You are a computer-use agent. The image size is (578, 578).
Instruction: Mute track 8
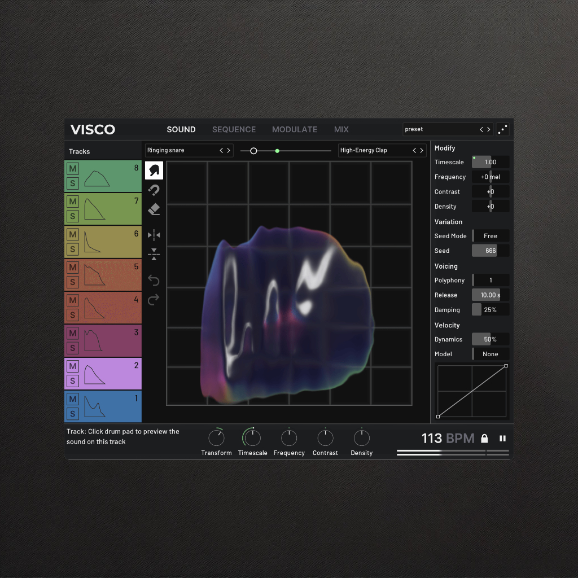[73, 169]
